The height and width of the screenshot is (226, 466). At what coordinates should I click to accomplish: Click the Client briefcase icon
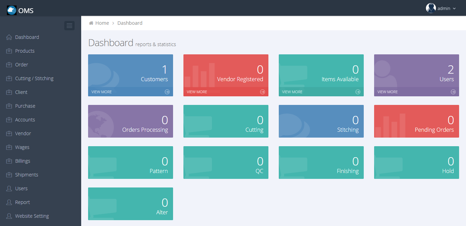point(9,92)
